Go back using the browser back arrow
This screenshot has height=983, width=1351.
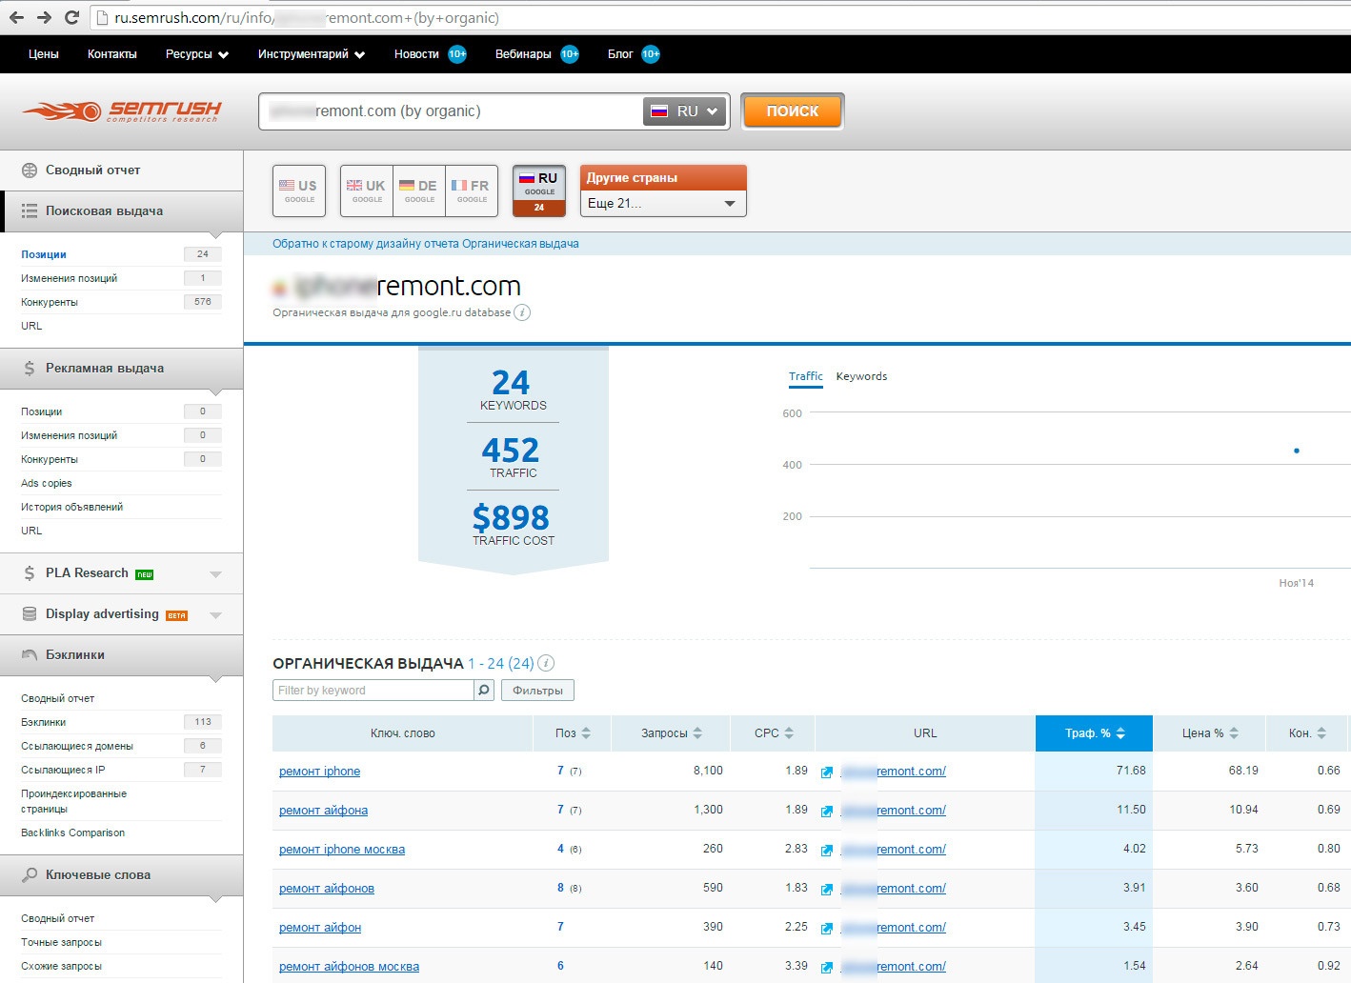tap(16, 17)
